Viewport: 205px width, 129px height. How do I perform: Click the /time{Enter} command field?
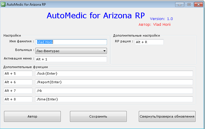[114, 99]
